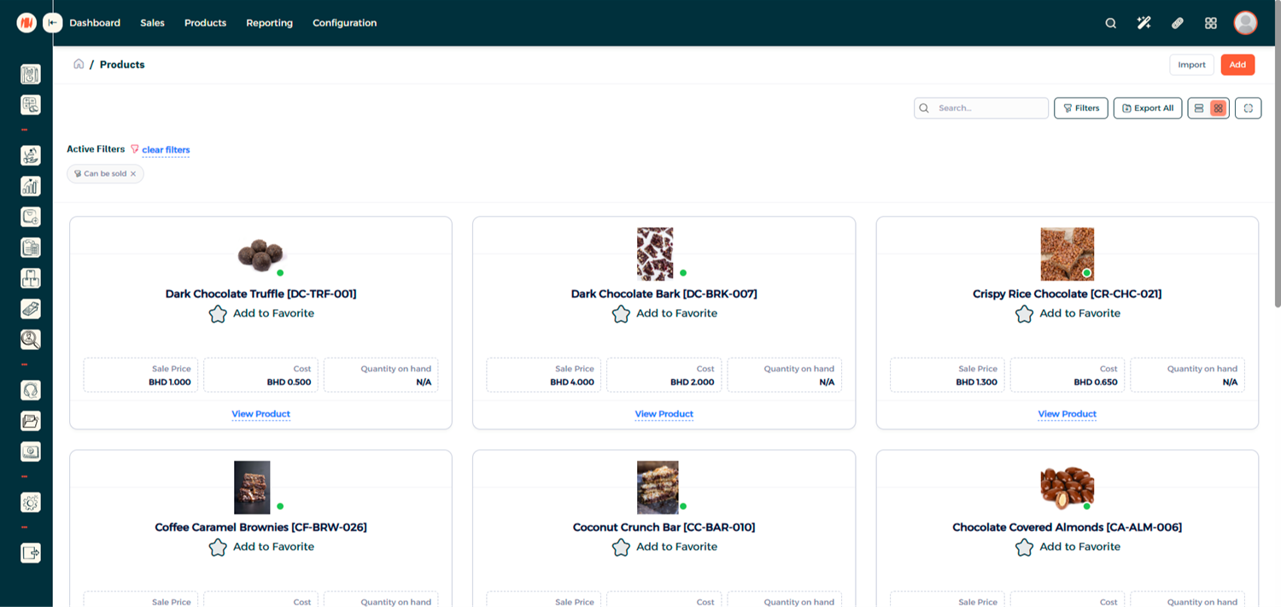
Task: Click the settings gear icon in sidebar
Action: click(30, 503)
